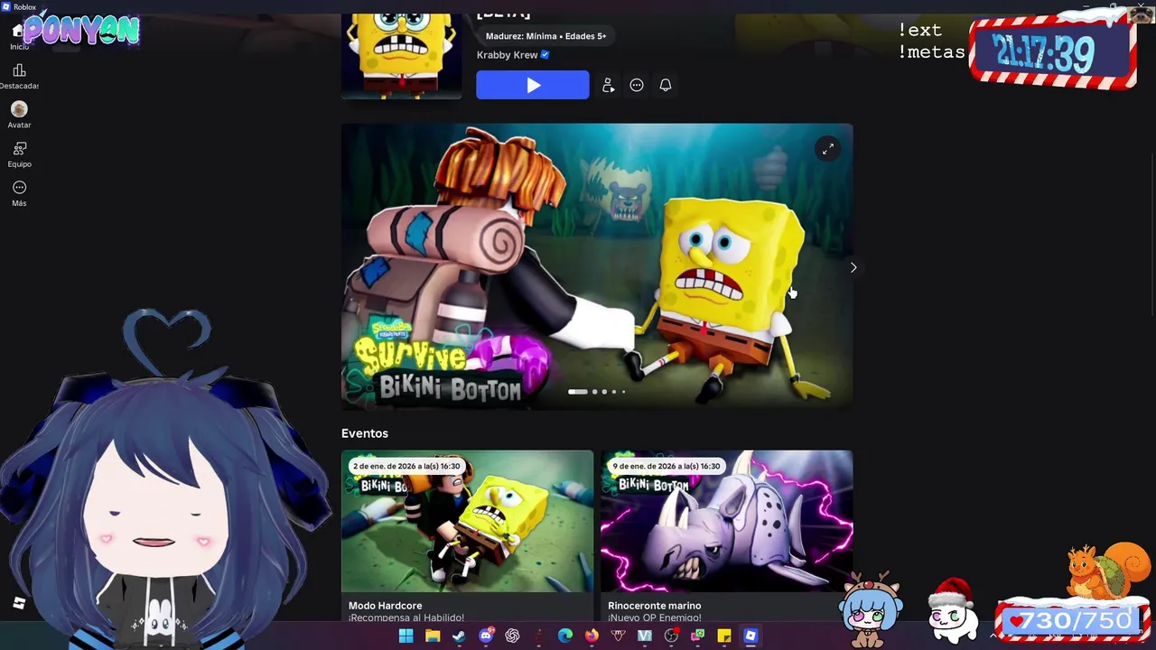The height and width of the screenshot is (650, 1156).
Task: Open the Windows Start menu
Action: tap(406, 636)
